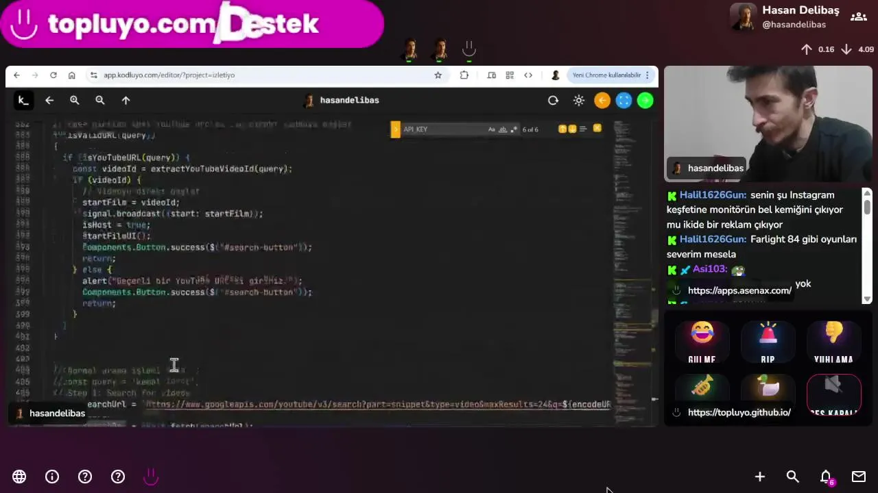Click the browser back arrow
The height and width of the screenshot is (493, 878).
[16, 75]
